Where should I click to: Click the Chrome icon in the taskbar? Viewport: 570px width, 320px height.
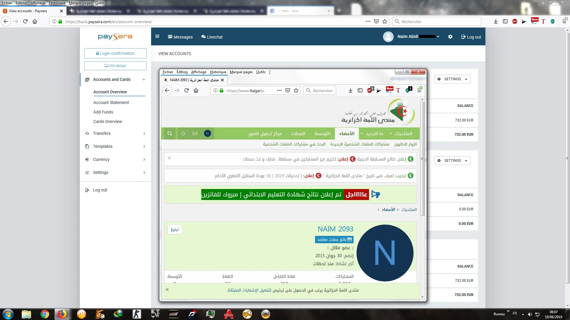(45, 314)
